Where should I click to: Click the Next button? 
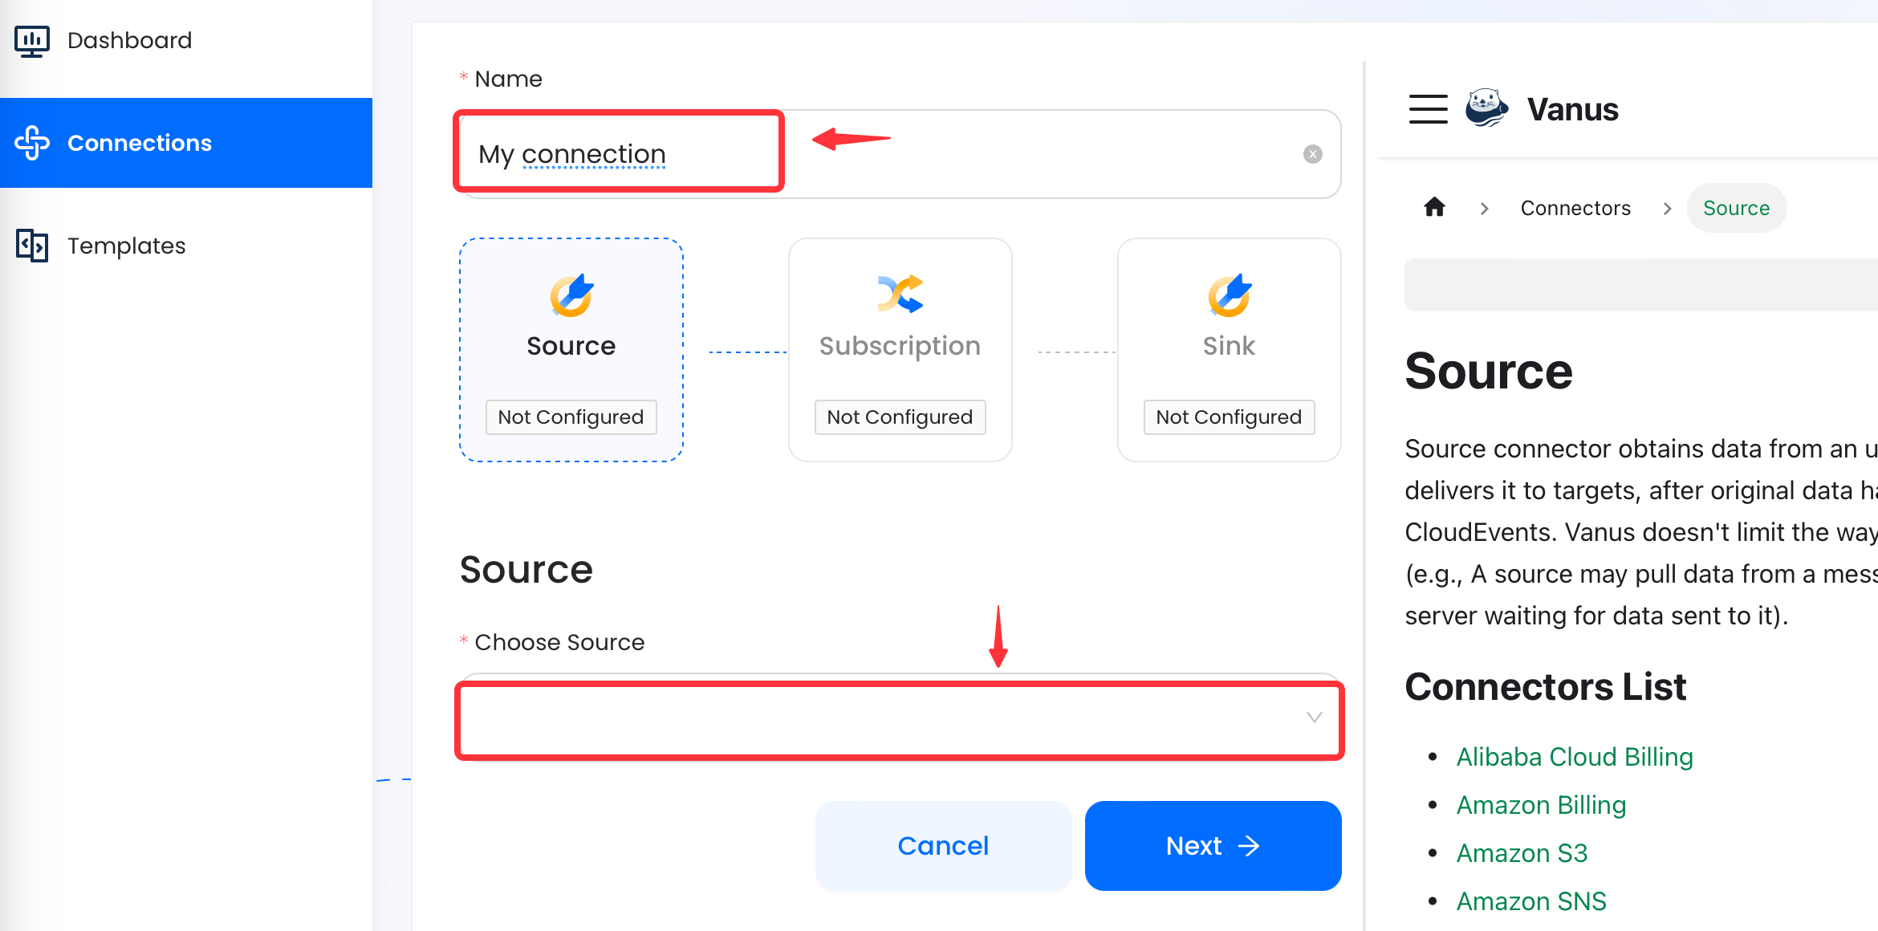click(x=1212, y=845)
